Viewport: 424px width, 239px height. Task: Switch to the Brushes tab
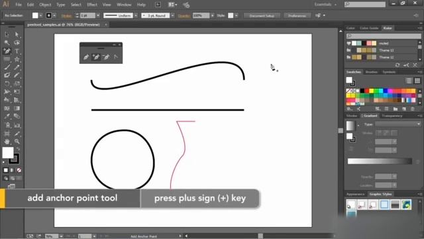(372, 72)
